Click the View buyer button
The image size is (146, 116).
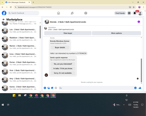[x=68, y=33]
